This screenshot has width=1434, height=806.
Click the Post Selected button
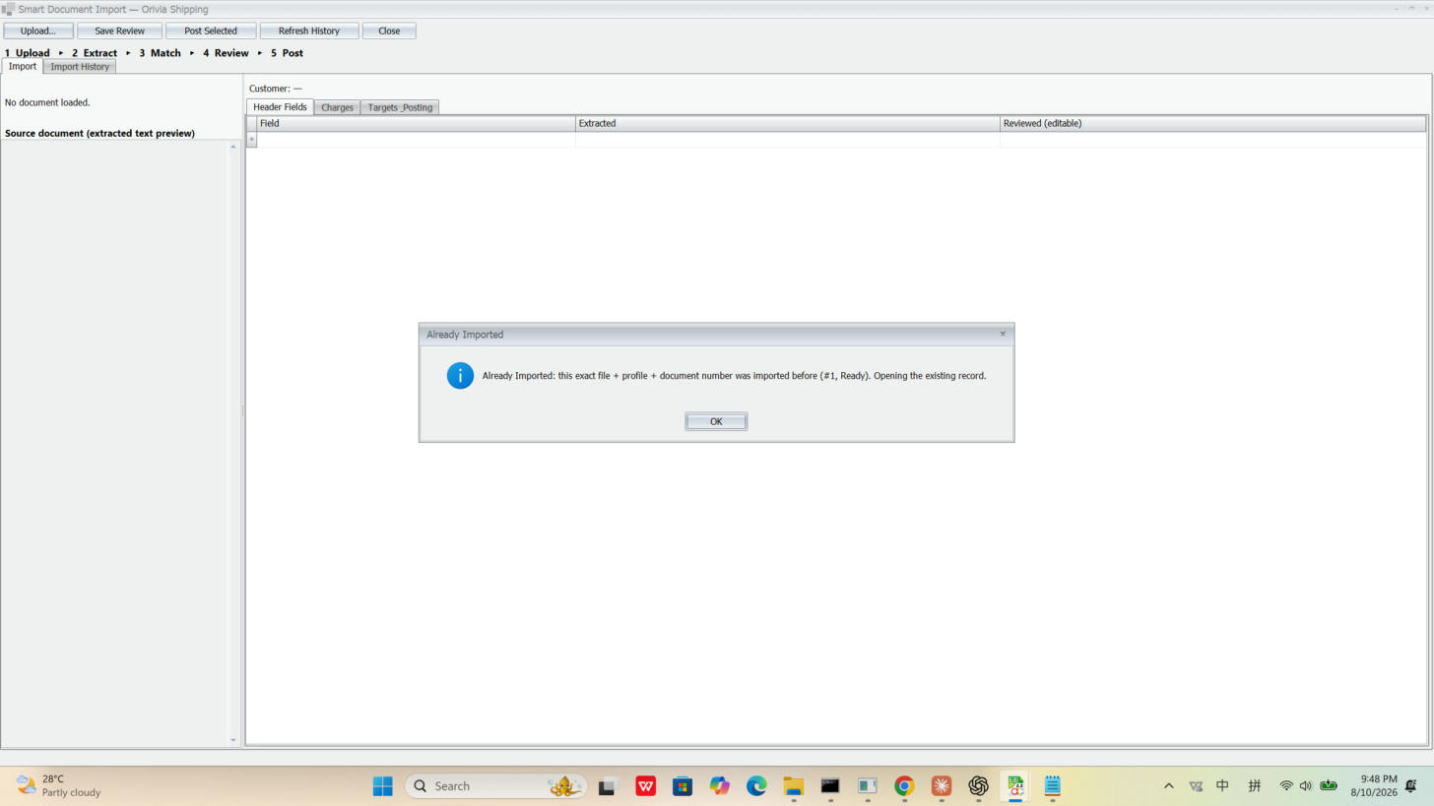(211, 31)
